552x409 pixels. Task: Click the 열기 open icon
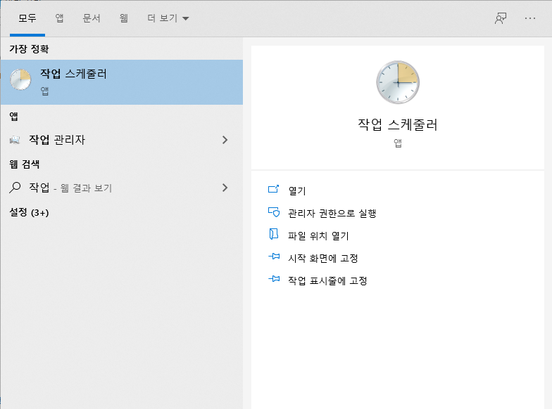(x=273, y=190)
